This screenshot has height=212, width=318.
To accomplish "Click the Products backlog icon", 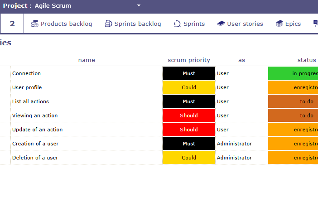I will (x=35, y=24).
